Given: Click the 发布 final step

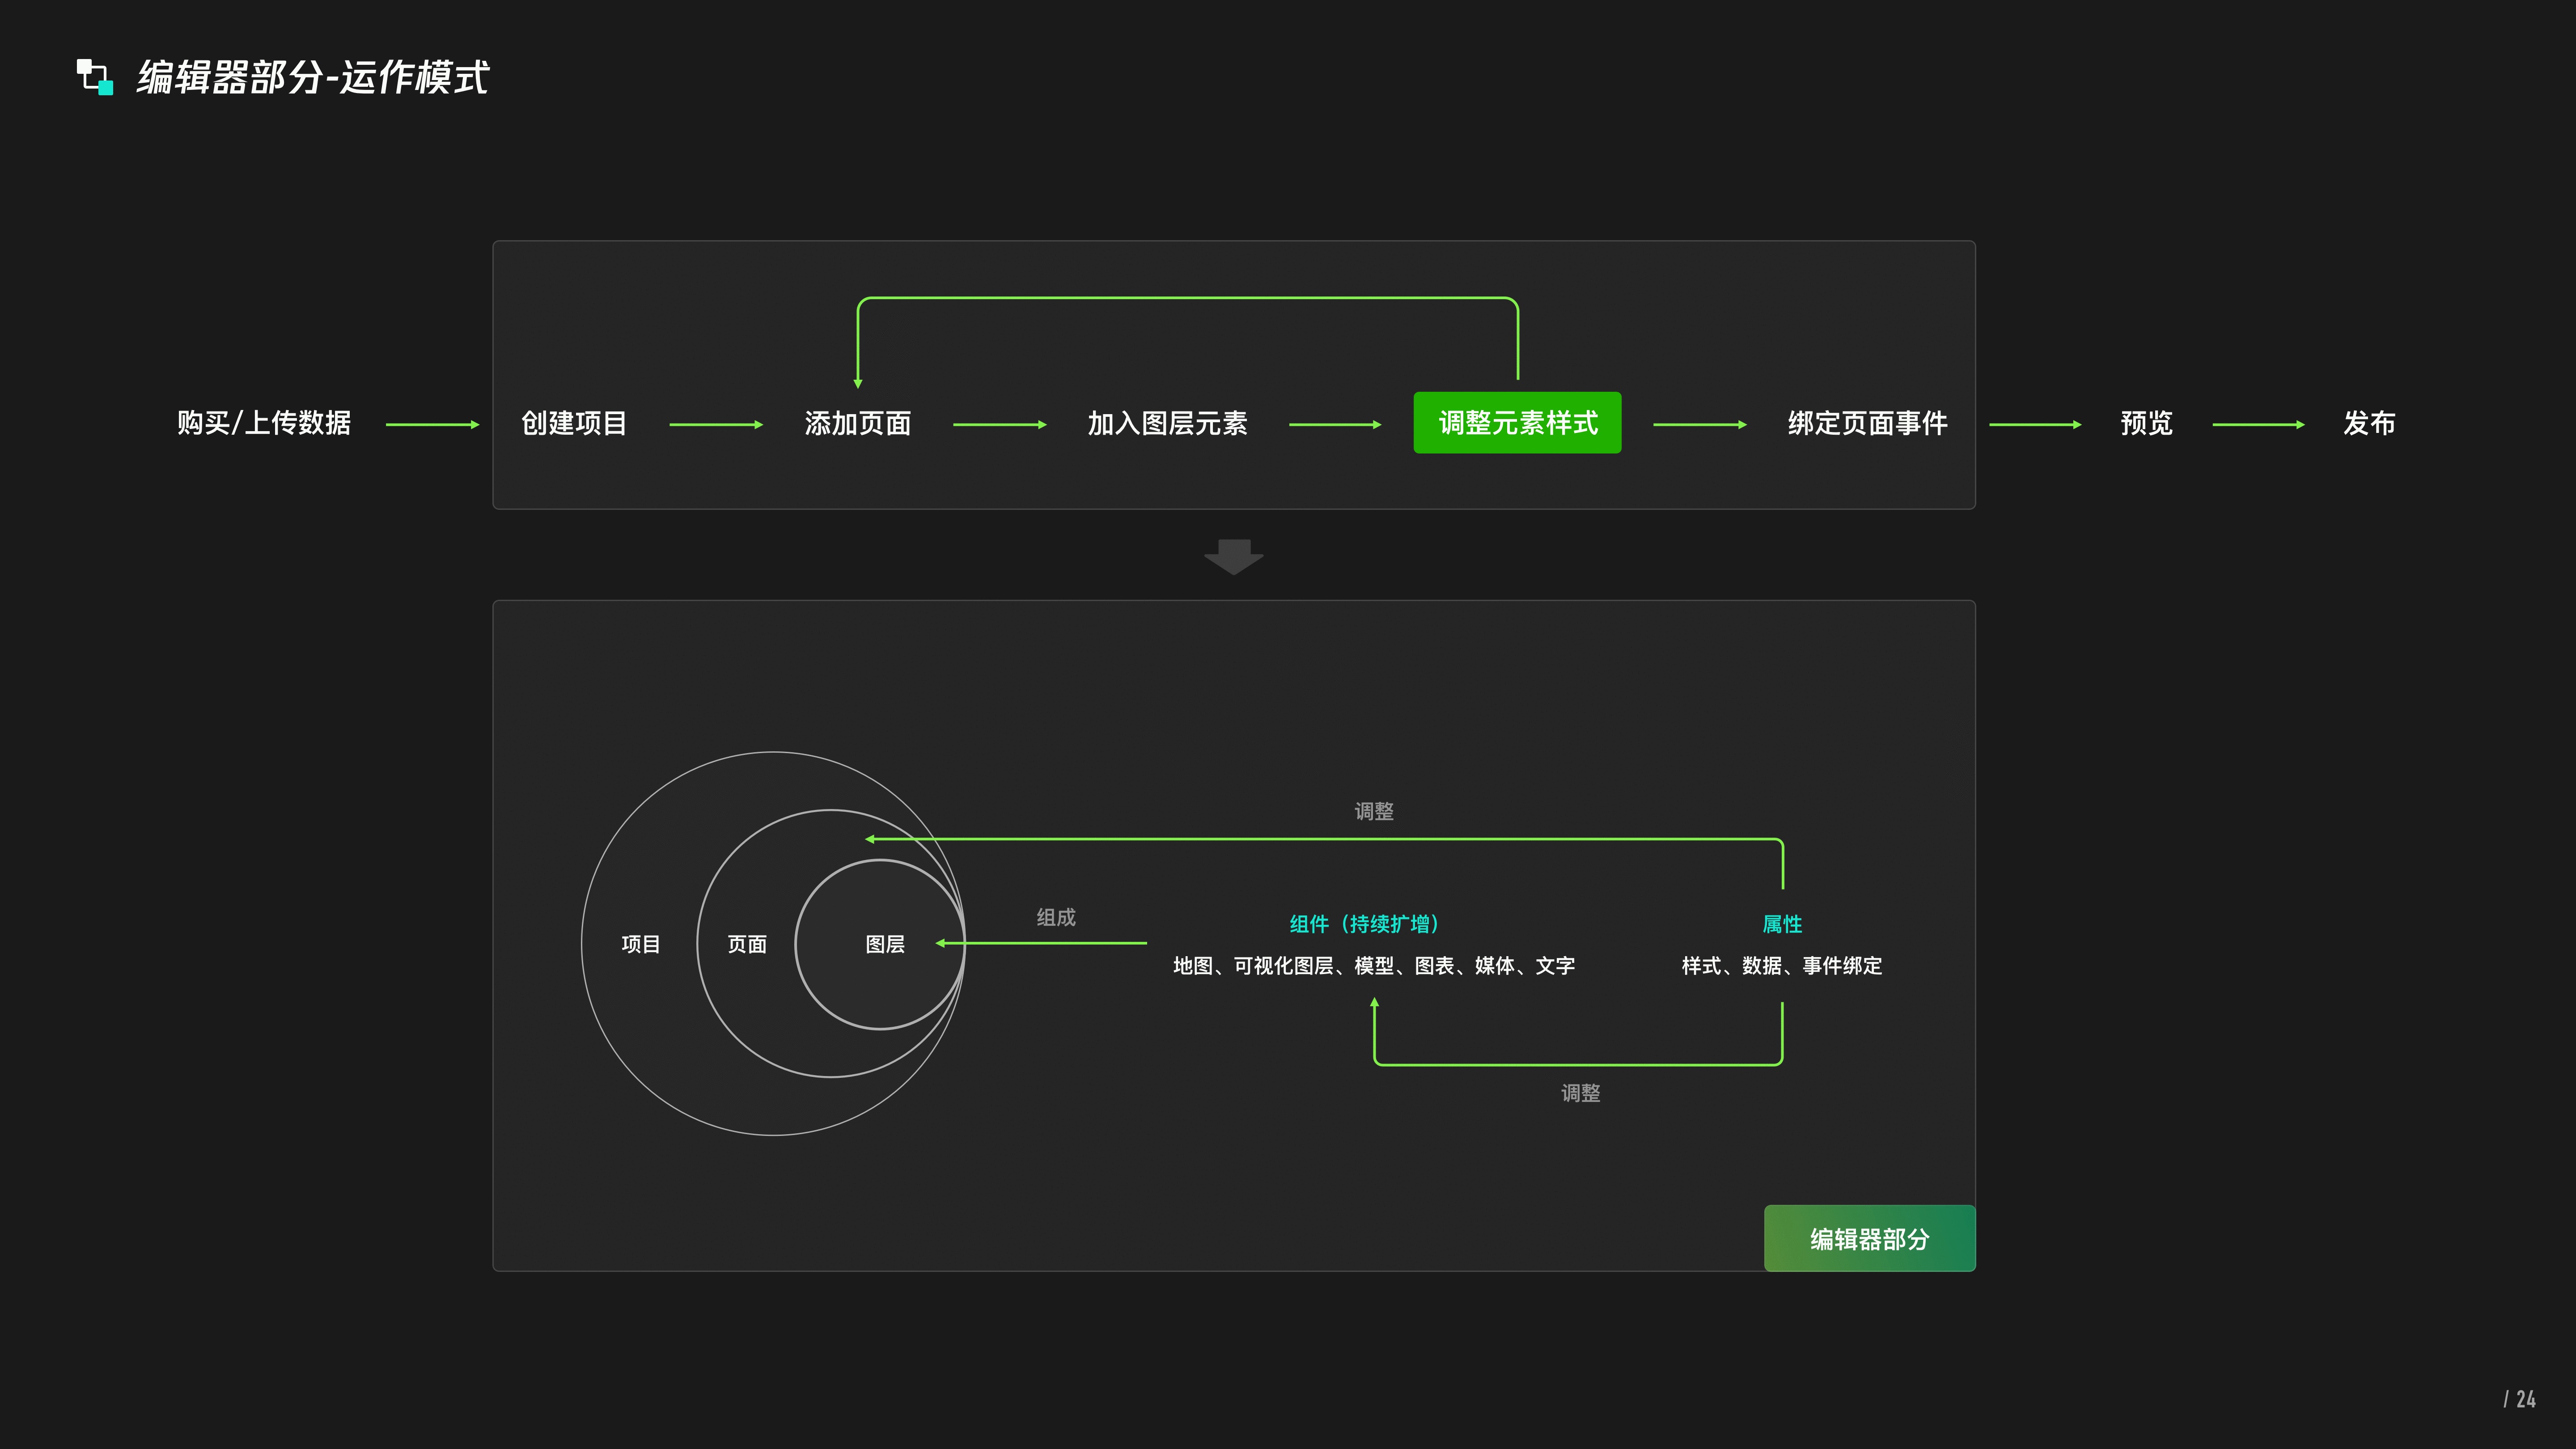Looking at the screenshot, I should click(2369, 423).
